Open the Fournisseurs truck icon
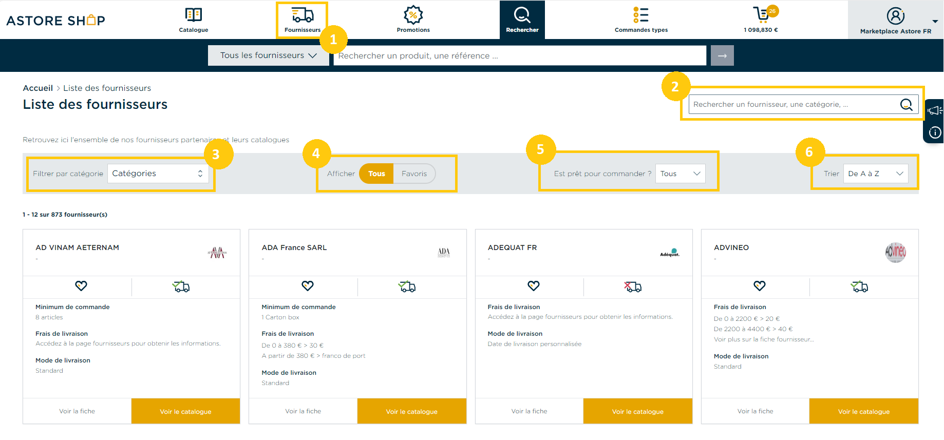 pos(303,15)
